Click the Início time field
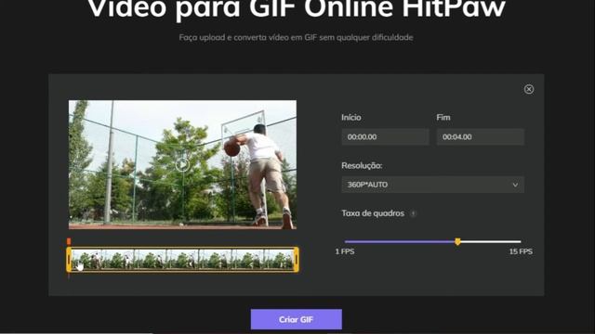The height and width of the screenshot is (334, 595). tap(385, 136)
